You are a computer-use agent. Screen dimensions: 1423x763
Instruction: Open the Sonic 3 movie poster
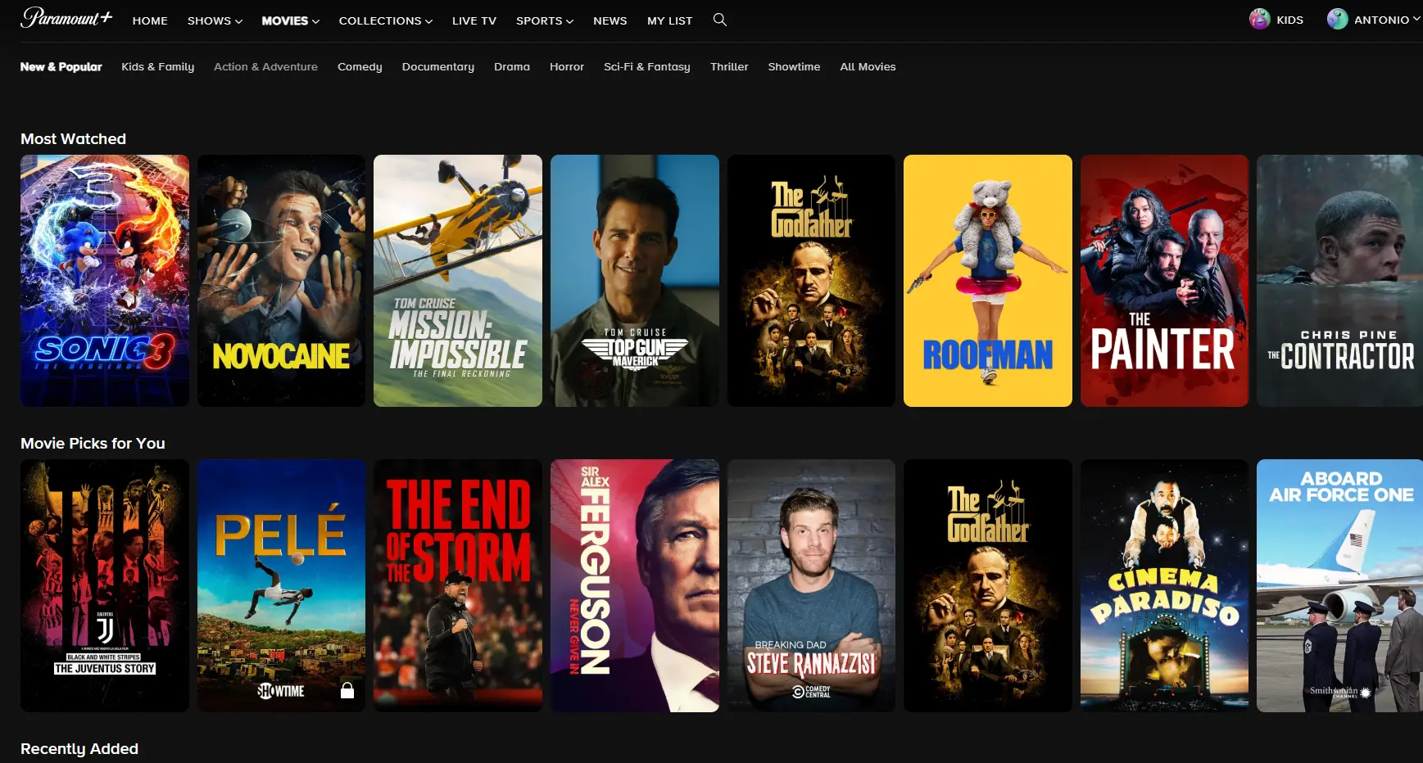105,281
